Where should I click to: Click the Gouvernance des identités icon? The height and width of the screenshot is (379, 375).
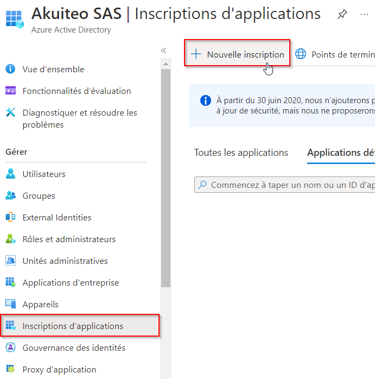coord(10,348)
